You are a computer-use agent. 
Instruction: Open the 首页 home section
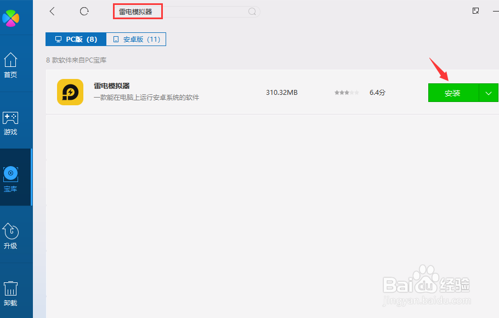[x=10, y=65]
